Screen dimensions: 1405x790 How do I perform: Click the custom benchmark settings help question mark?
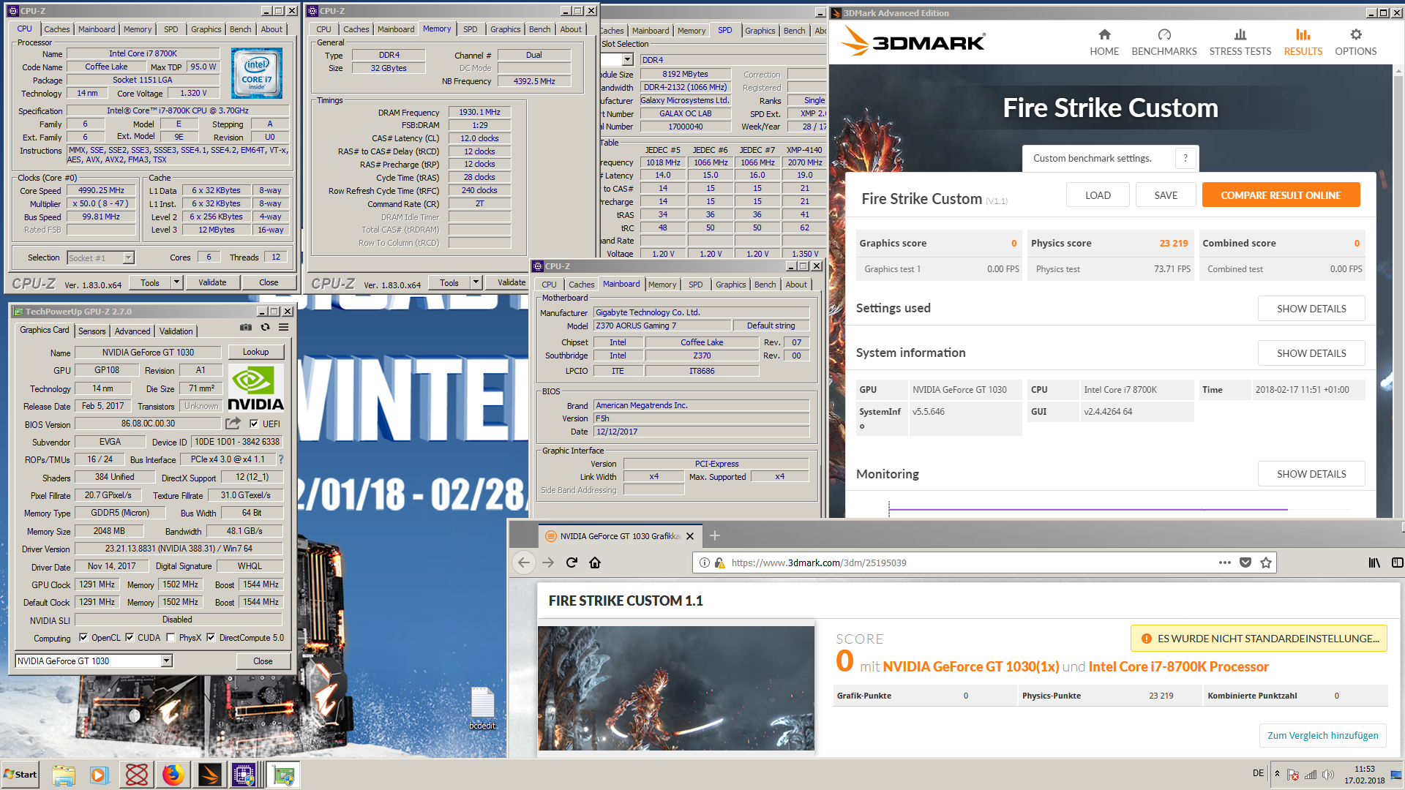[1185, 158]
